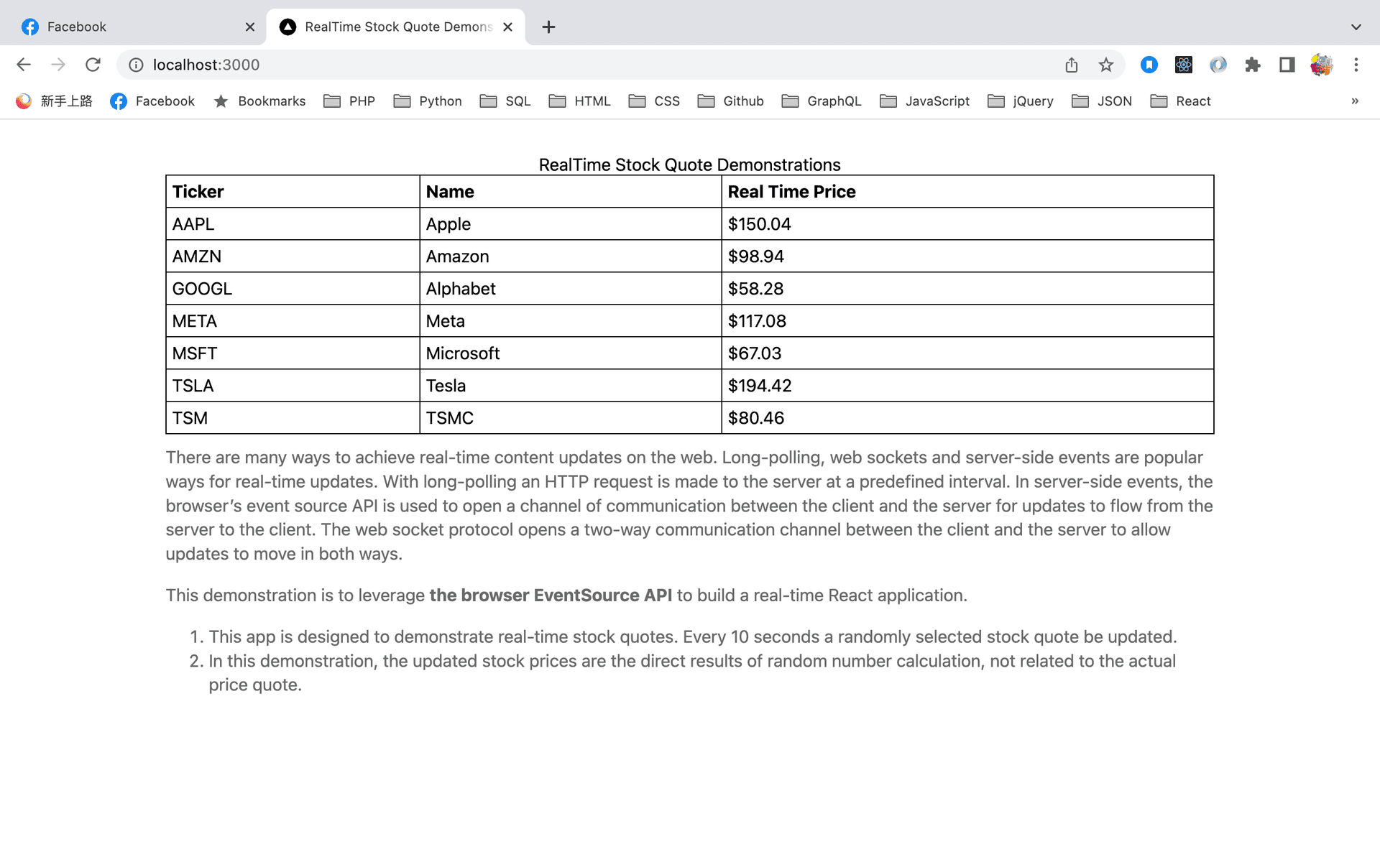Select the META ticker cell

(293, 321)
